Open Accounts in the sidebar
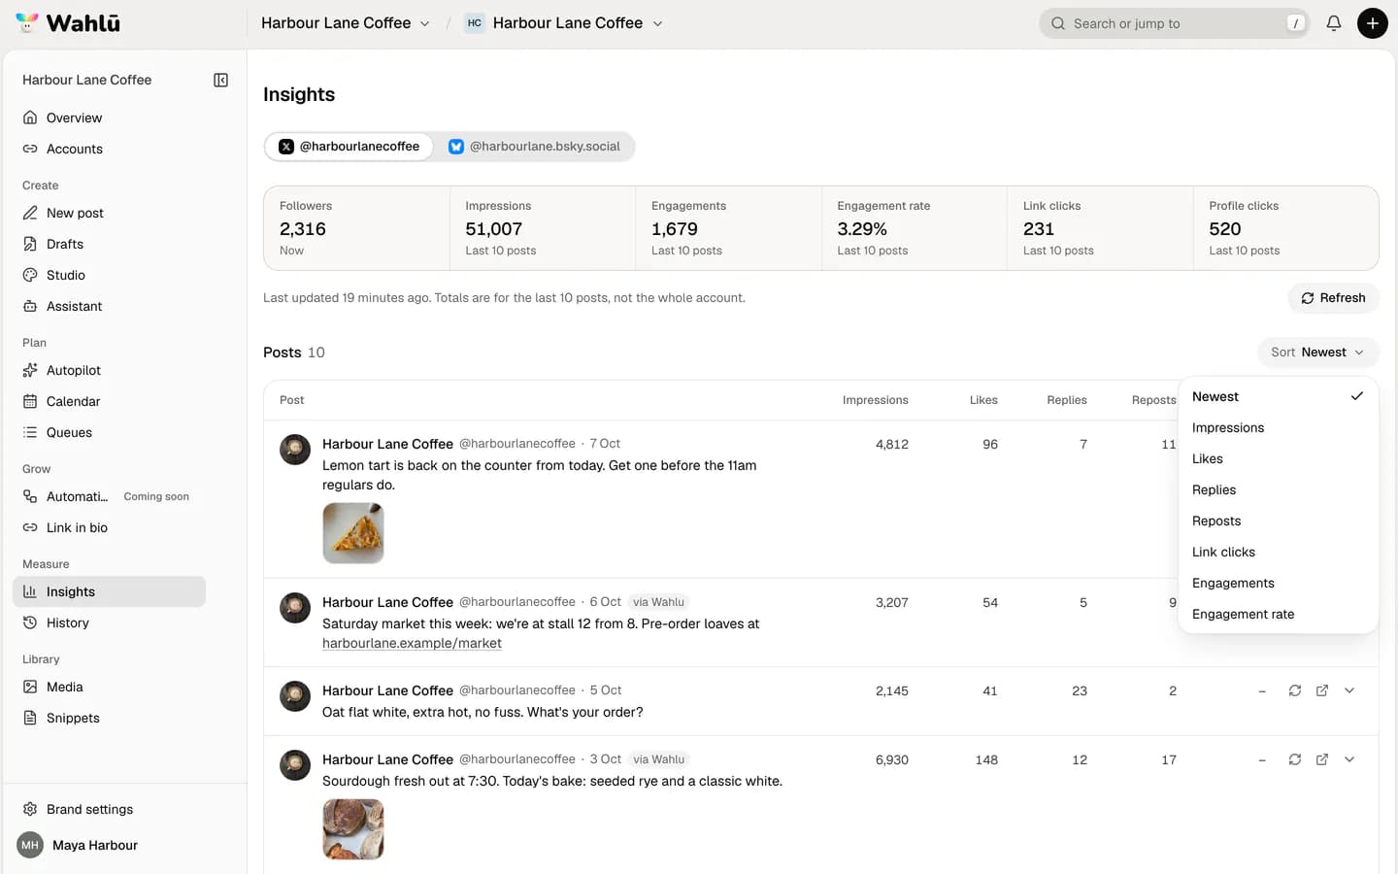This screenshot has width=1398, height=874. coord(109,149)
